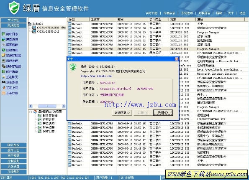Select workstation CHINA-9FF2A2F88 in the tree

(x=48, y=28)
